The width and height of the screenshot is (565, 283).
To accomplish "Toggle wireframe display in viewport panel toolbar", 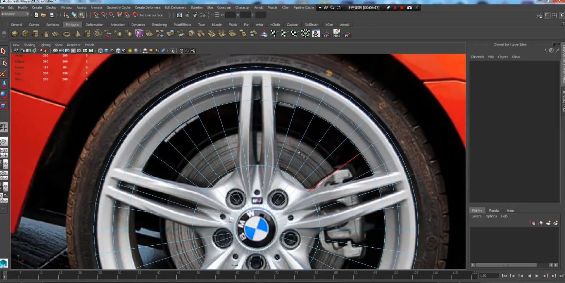I will (100, 51).
